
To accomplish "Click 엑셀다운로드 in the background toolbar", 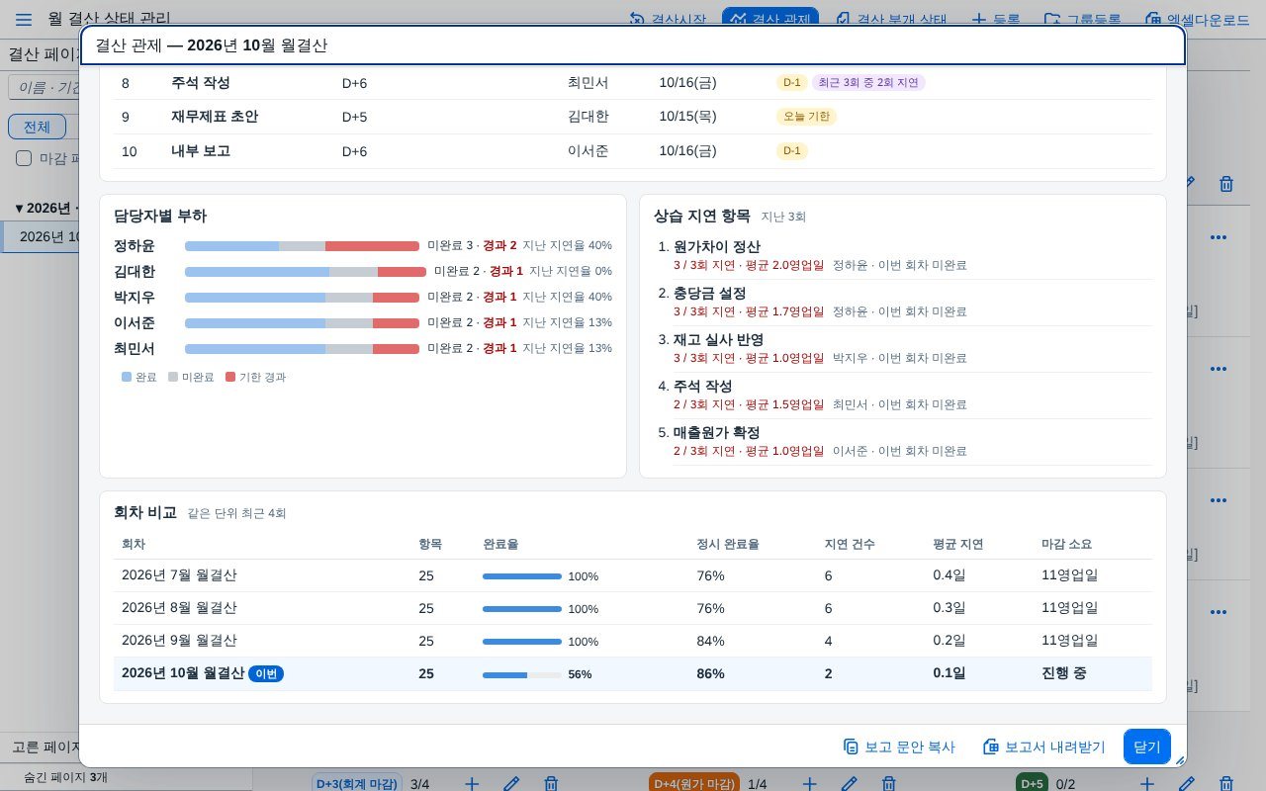I will point(1197,19).
